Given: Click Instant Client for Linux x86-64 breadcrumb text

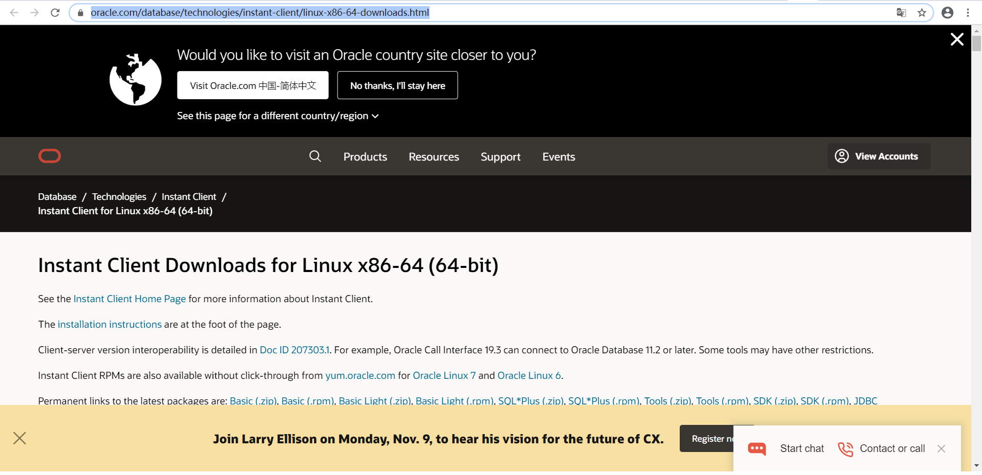Looking at the screenshot, I should pos(125,211).
